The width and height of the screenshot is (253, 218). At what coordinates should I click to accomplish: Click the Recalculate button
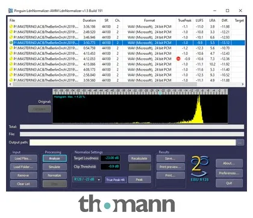click(x=140, y=158)
